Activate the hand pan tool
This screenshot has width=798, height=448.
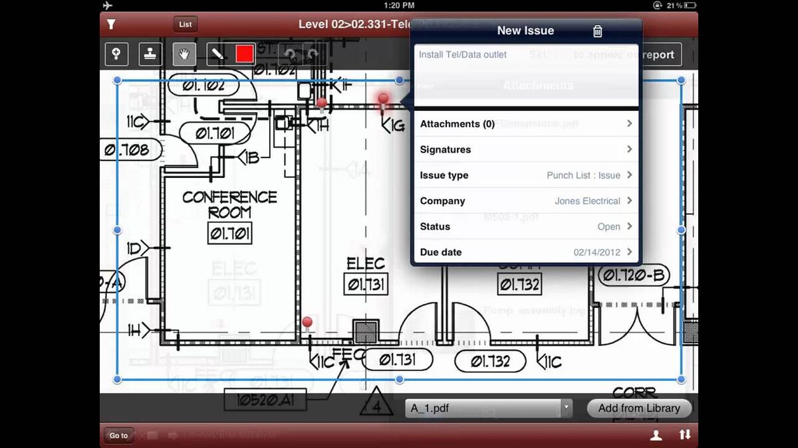[184, 54]
